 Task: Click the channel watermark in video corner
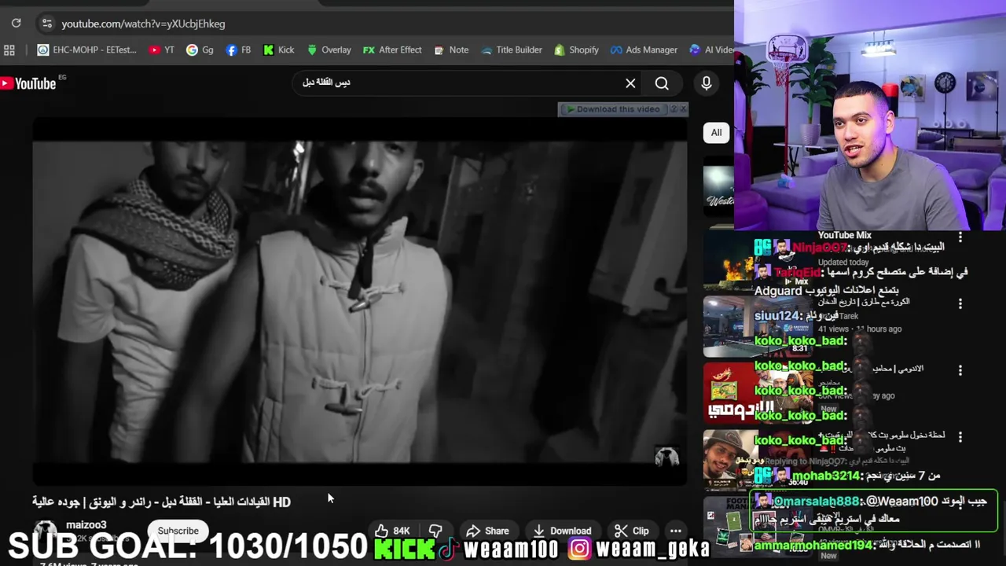(x=666, y=458)
